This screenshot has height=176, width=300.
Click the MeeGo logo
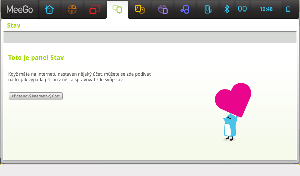[x=20, y=9]
